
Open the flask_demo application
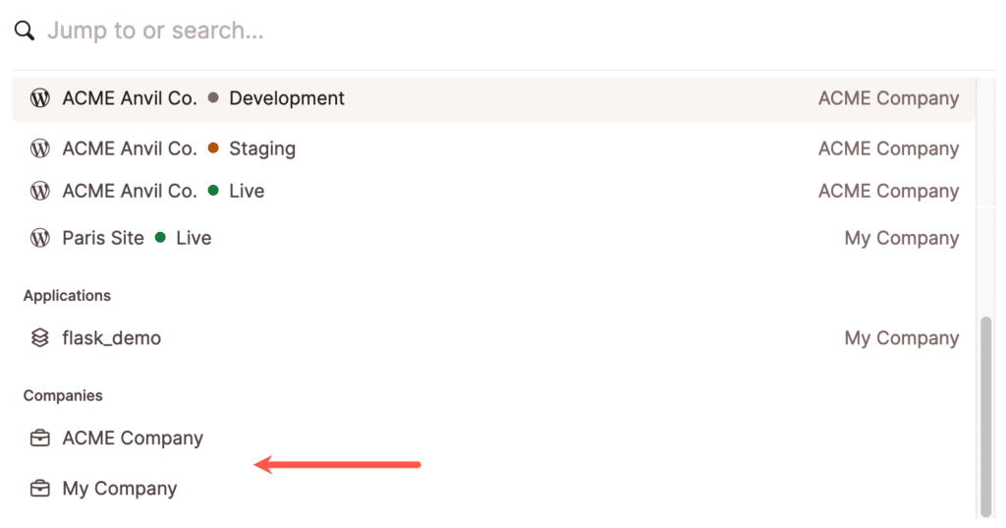111,338
